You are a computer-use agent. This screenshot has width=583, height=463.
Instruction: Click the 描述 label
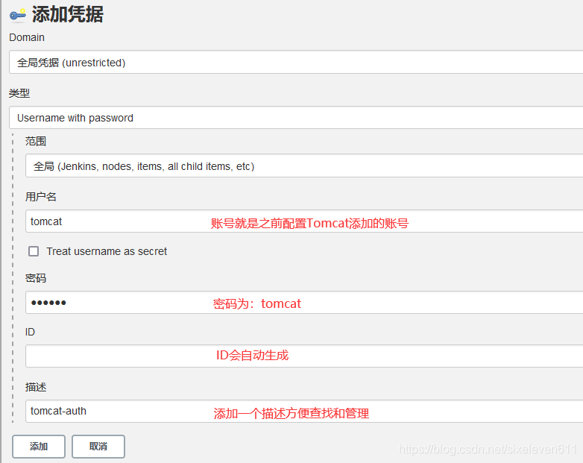tap(36, 387)
